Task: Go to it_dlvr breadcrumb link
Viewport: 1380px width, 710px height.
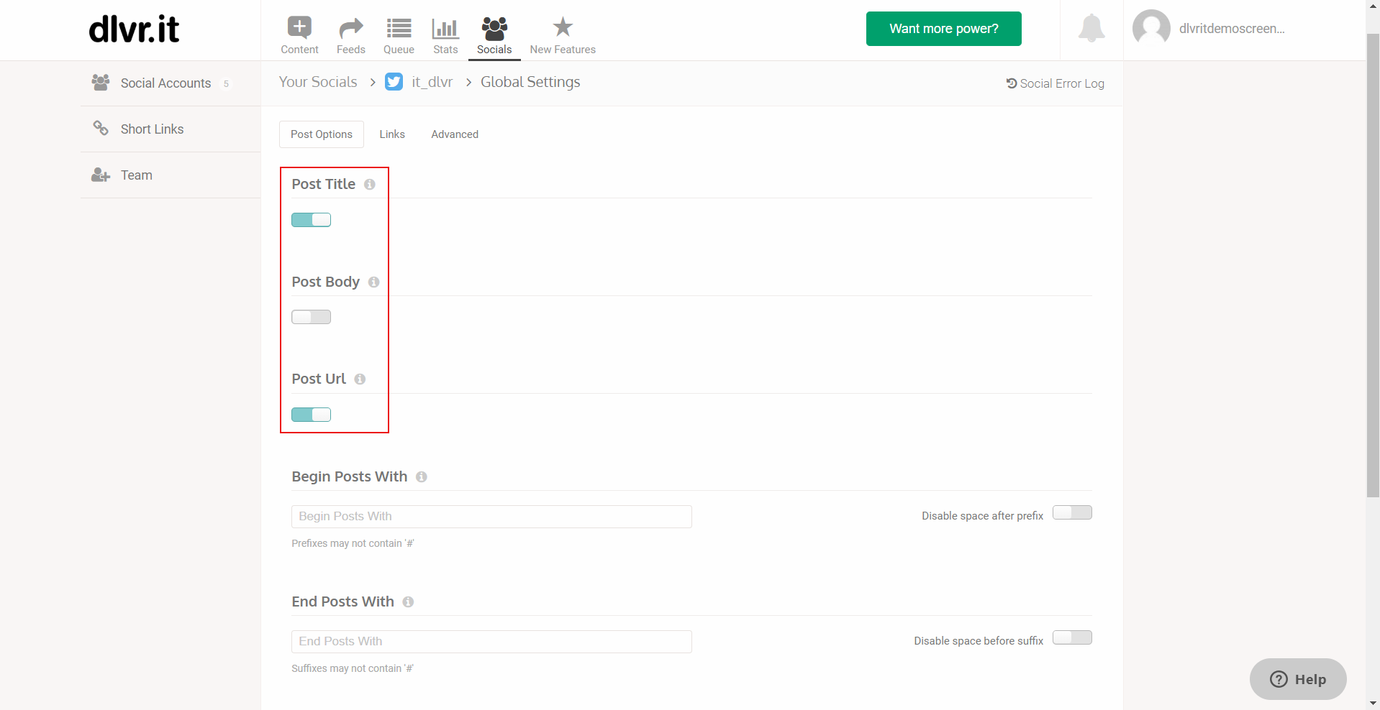Action: pyautogui.click(x=432, y=82)
